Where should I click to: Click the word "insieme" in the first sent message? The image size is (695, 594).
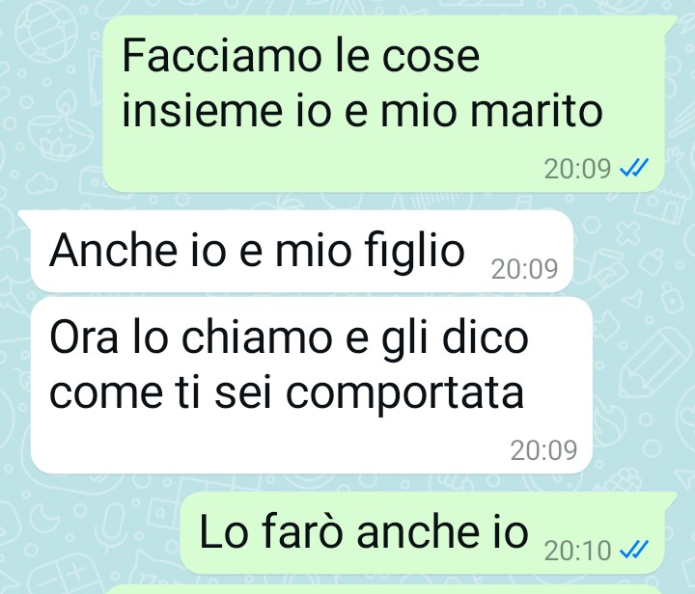[202, 111]
